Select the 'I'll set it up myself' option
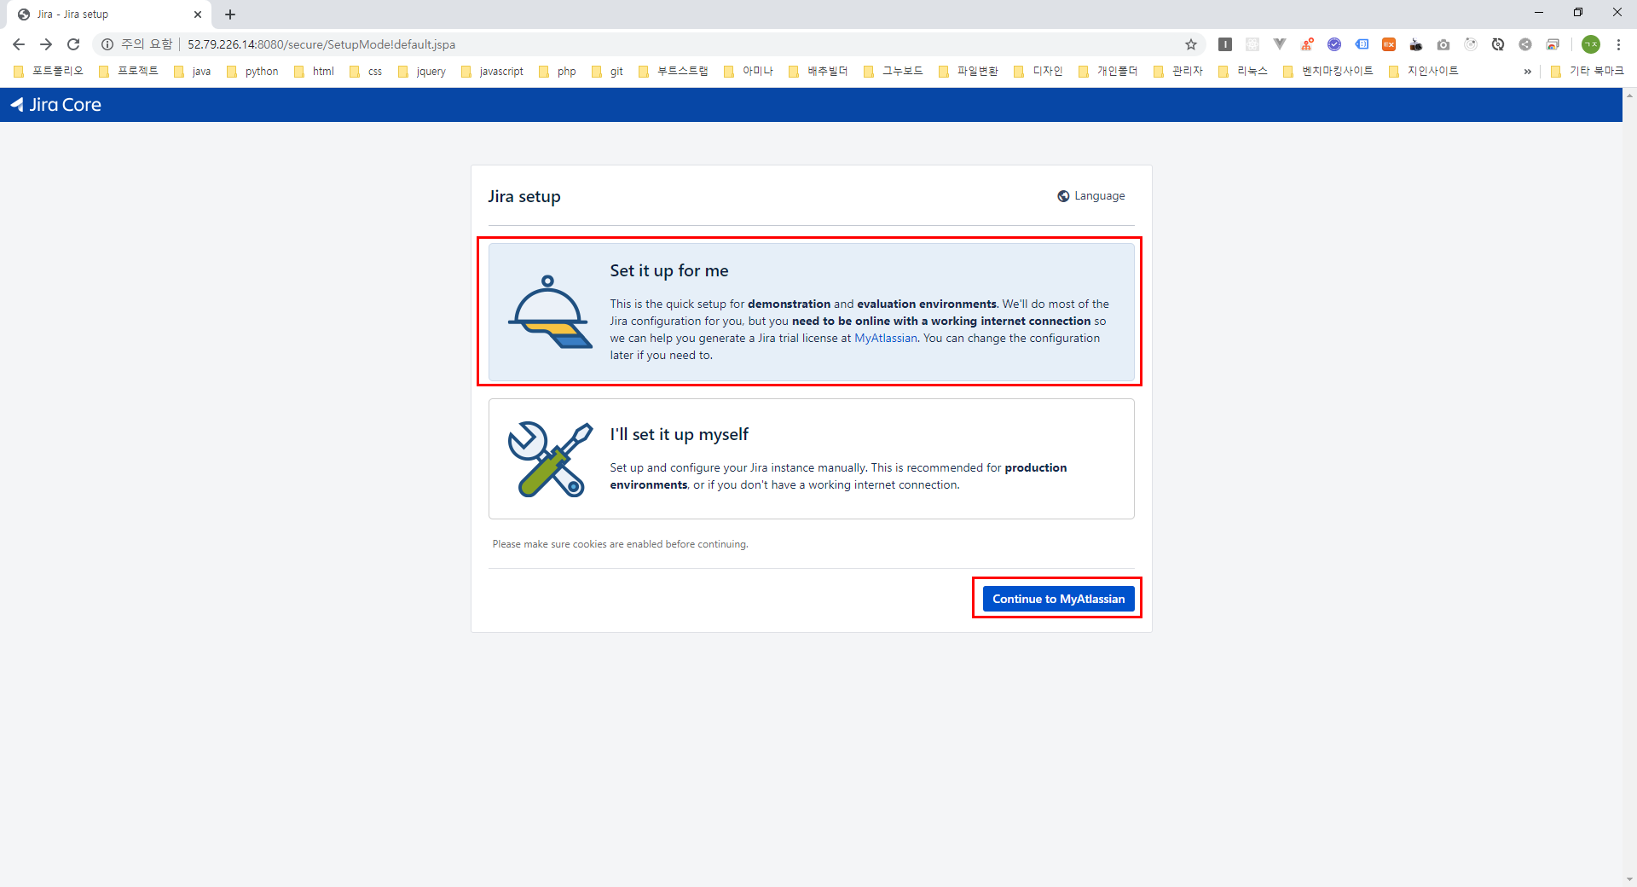Screen dimensions: 1637x887 811,459
